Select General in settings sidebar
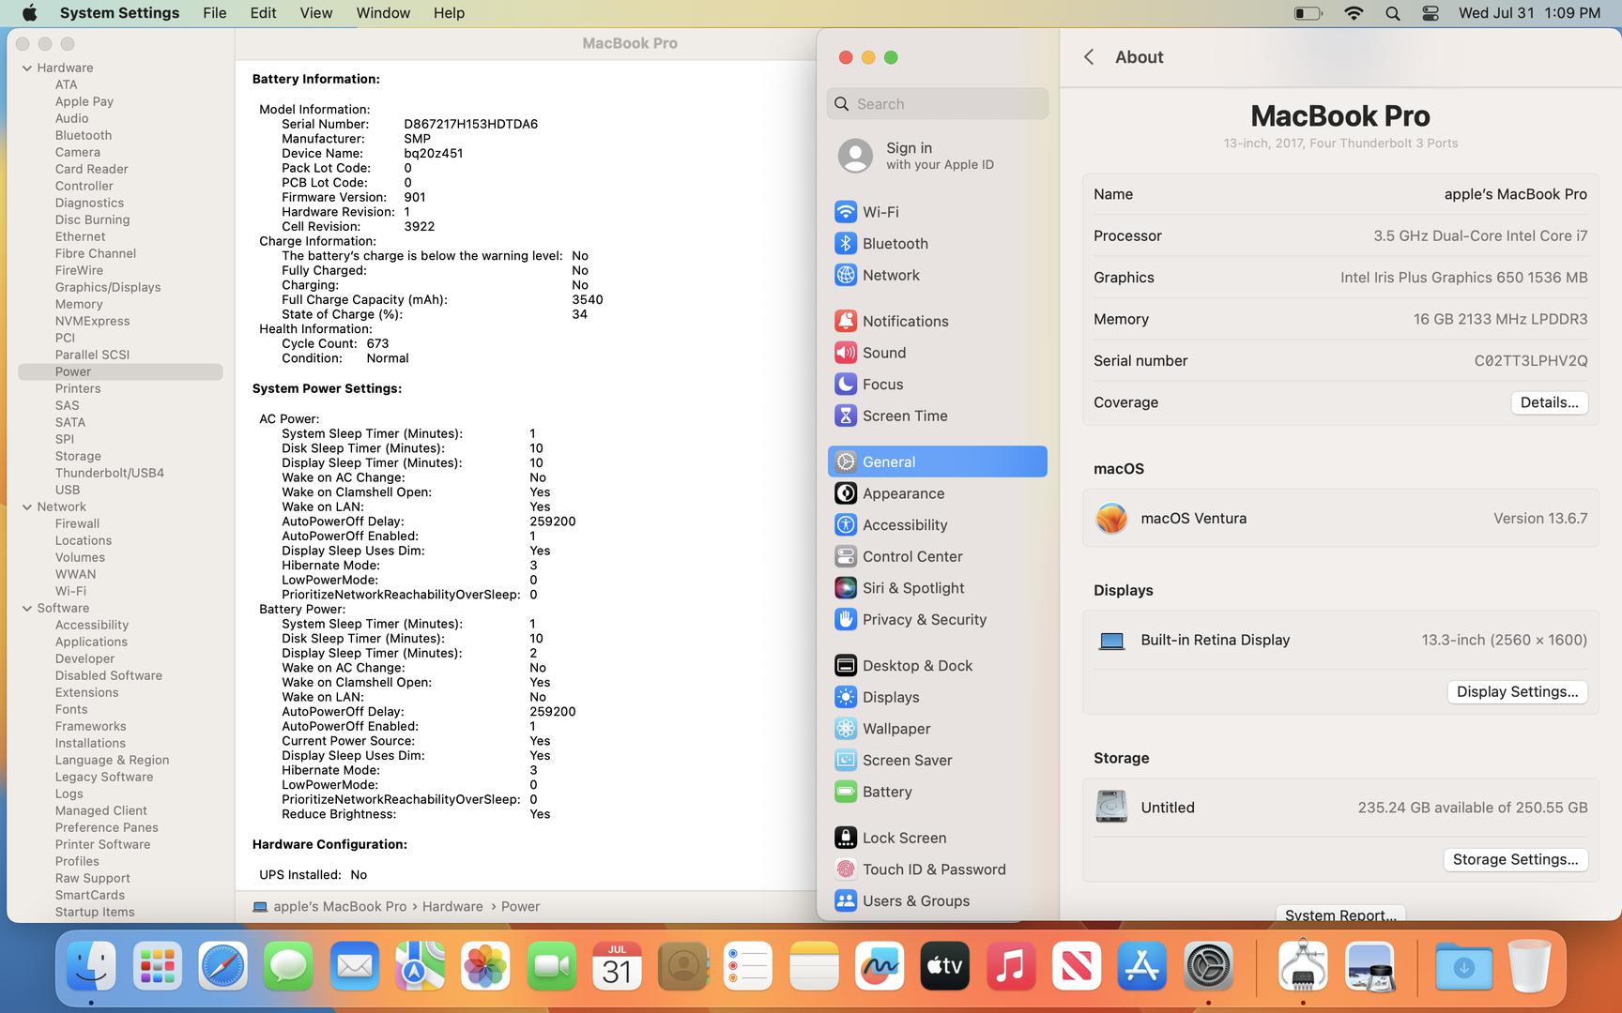Viewport: 1622px width, 1013px height. click(x=937, y=461)
